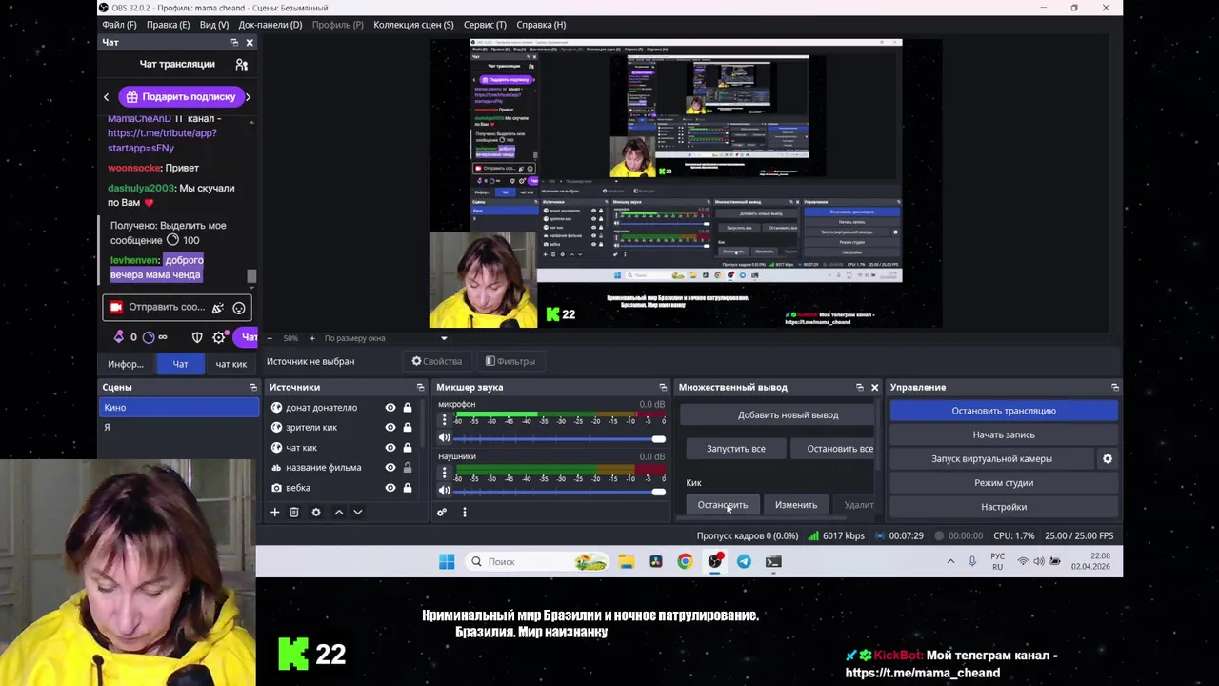Unlock the вебка source
This screenshot has height=686, width=1219.
[408, 488]
